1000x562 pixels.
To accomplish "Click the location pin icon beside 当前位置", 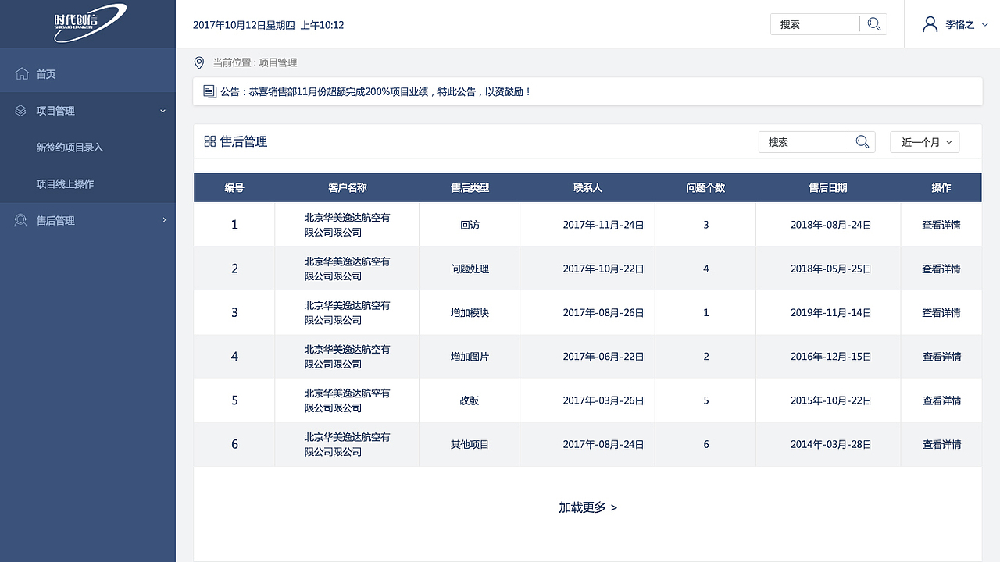I will (x=199, y=62).
